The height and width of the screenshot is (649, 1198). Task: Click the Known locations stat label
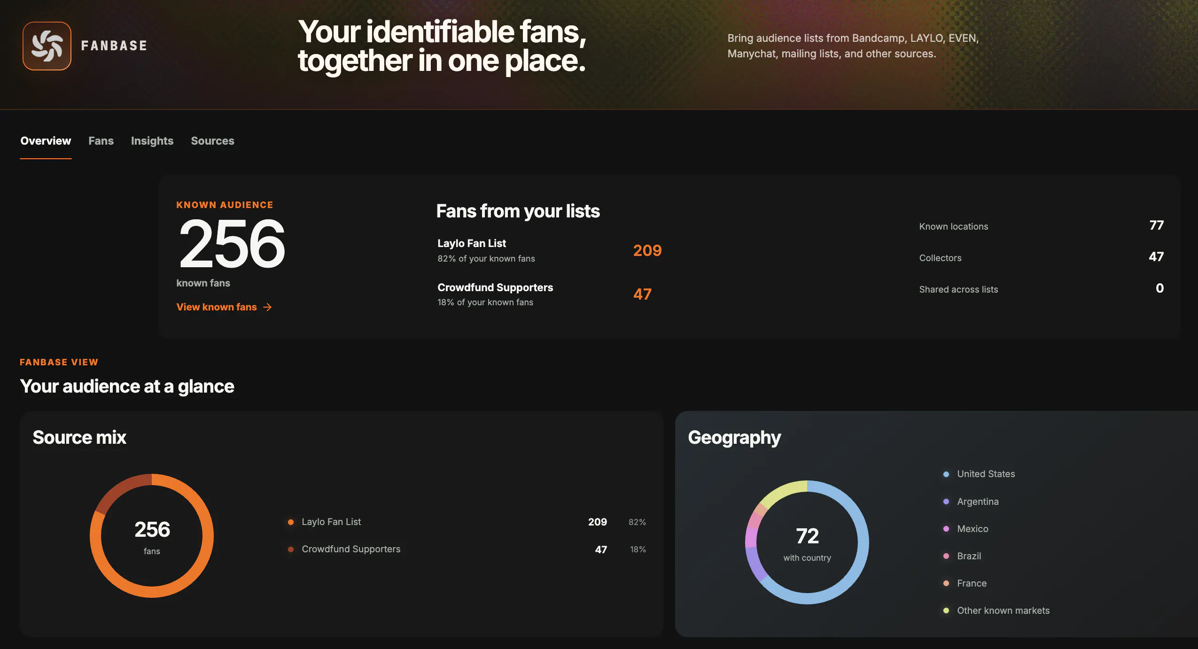pyautogui.click(x=954, y=226)
